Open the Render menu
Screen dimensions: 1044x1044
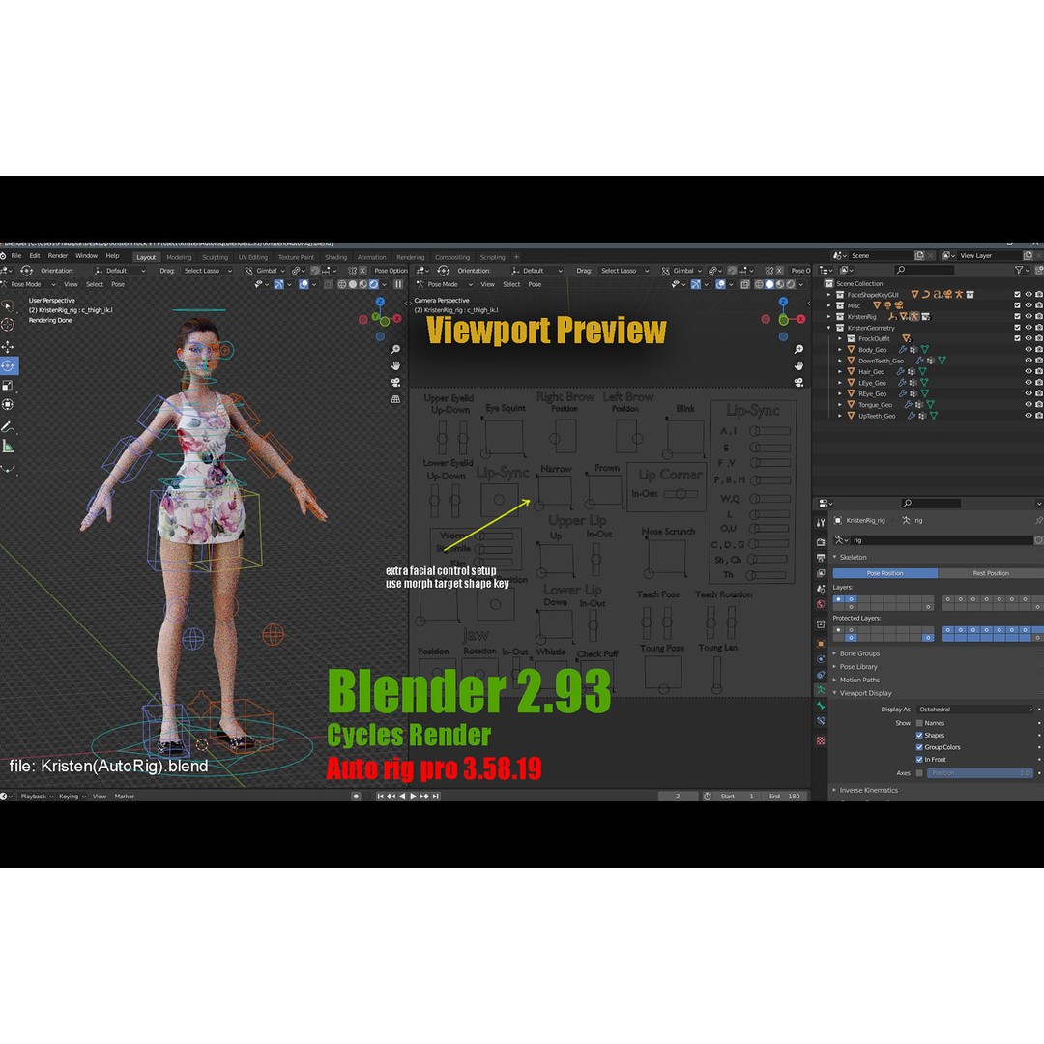57,255
